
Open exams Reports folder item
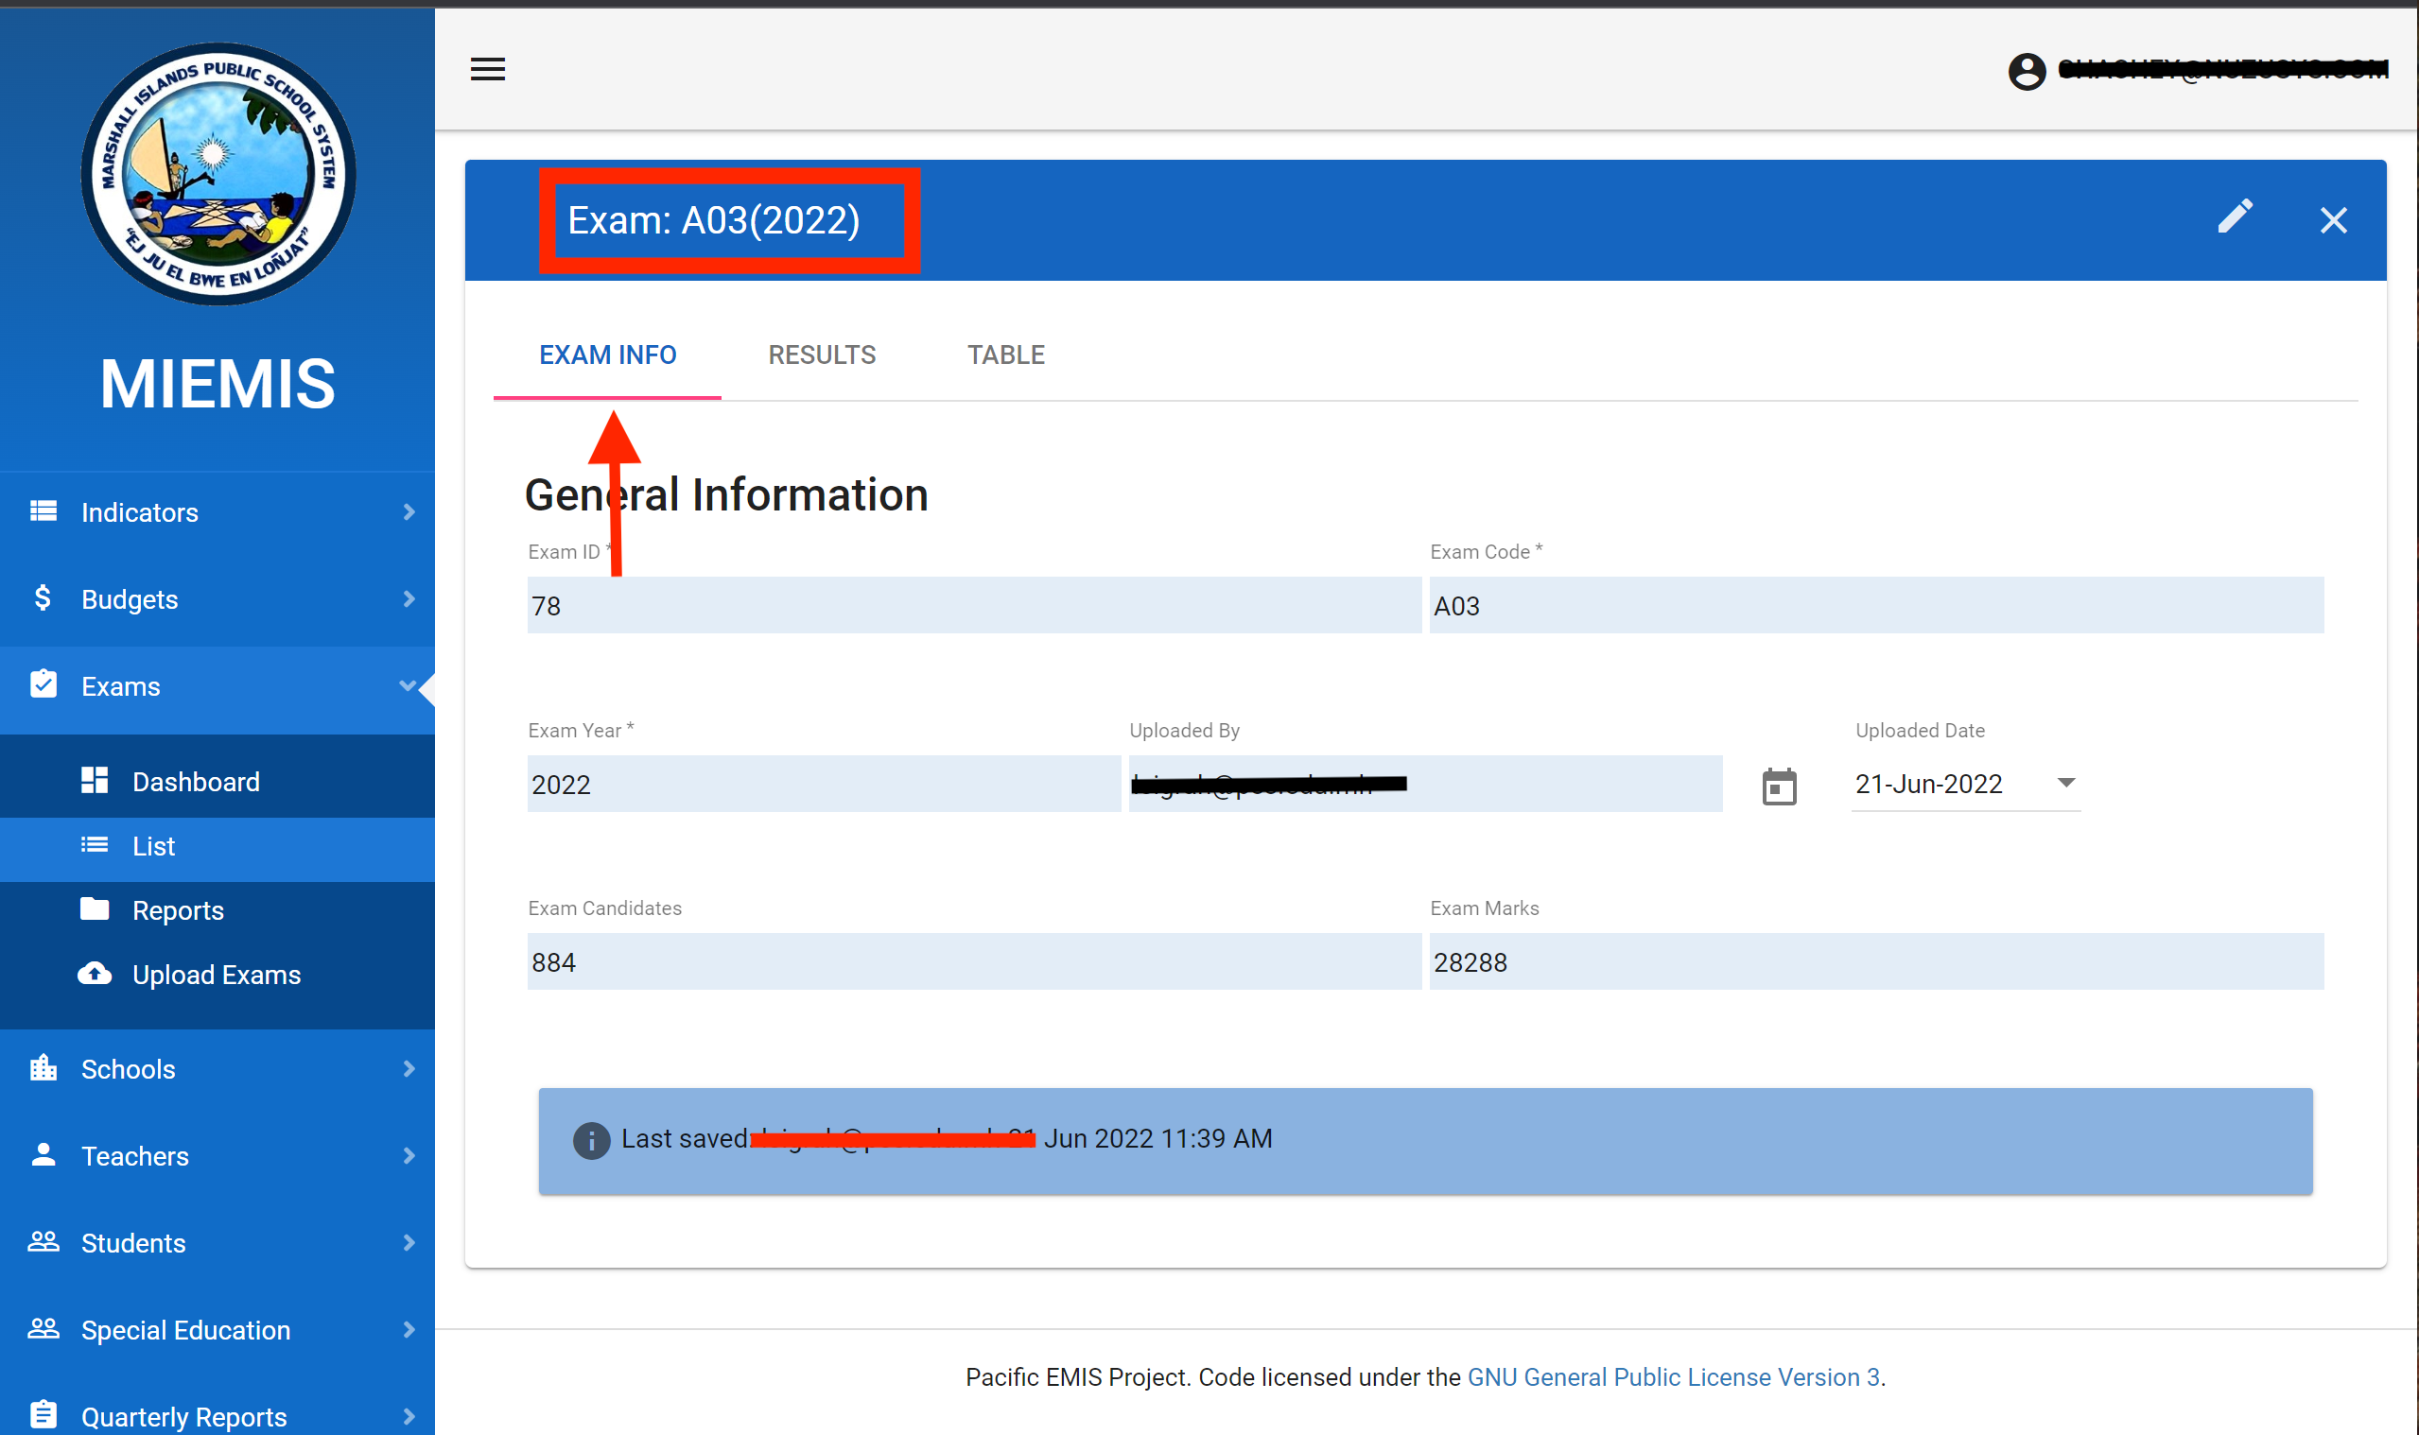coord(178,910)
